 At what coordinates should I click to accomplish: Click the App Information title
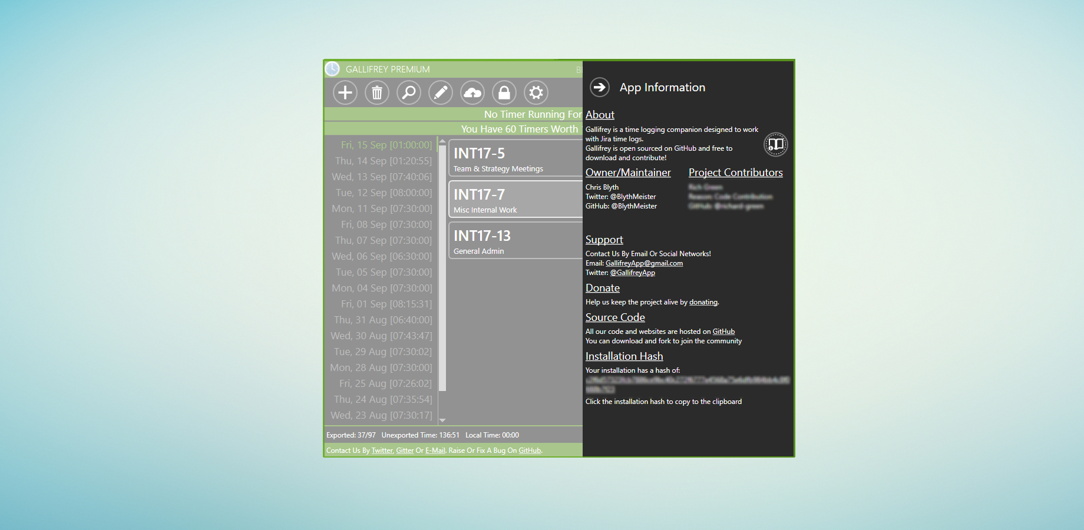click(x=662, y=87)
